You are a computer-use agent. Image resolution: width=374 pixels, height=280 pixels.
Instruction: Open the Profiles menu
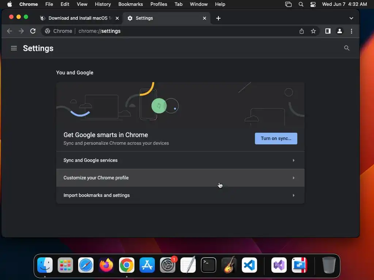pyautogui.click(x=159, y=4)
